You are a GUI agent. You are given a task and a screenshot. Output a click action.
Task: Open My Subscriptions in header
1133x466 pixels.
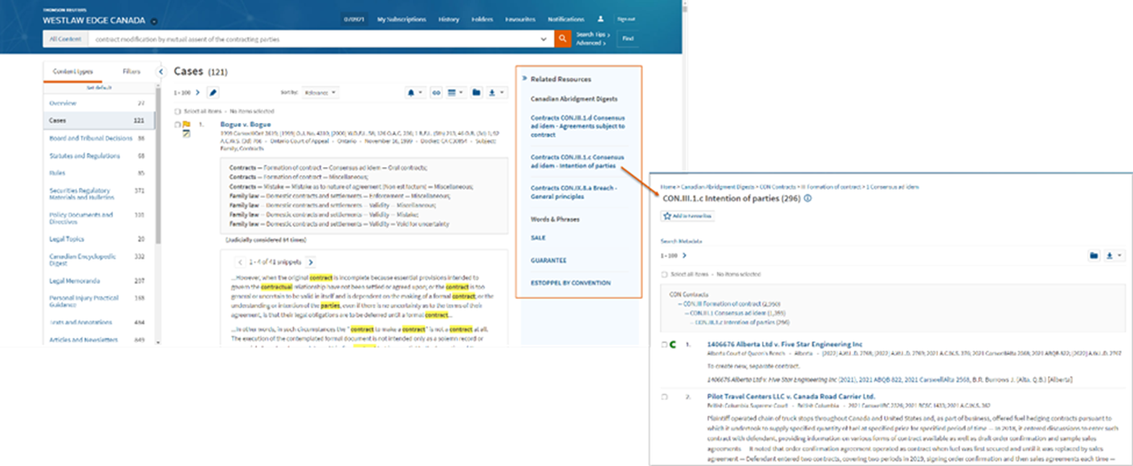click(x=402, y=18)
